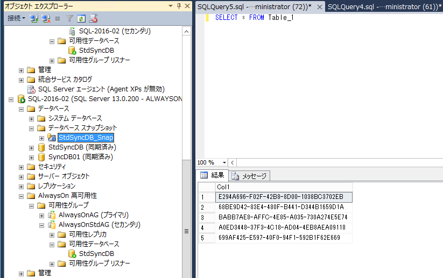This screenshot has height=278, width=443.
Task: Select cell 68BE9D42-83E4-480F-B441-D344B1659D1A
Action: pos(284,207)
